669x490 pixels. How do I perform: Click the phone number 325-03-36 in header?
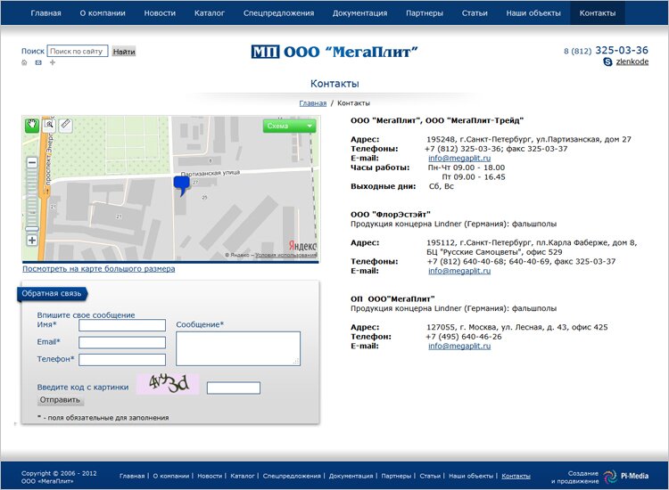[x=622, y=50]
